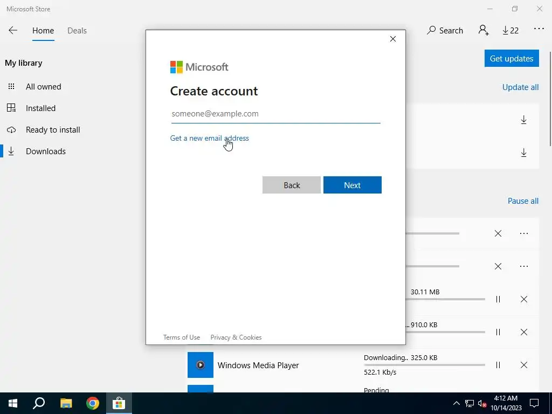The width and height of the screenshot is (552, 414).
Task: Pause the Windows Media Player download
Action: pyautogui.click(x=498, y=365)
